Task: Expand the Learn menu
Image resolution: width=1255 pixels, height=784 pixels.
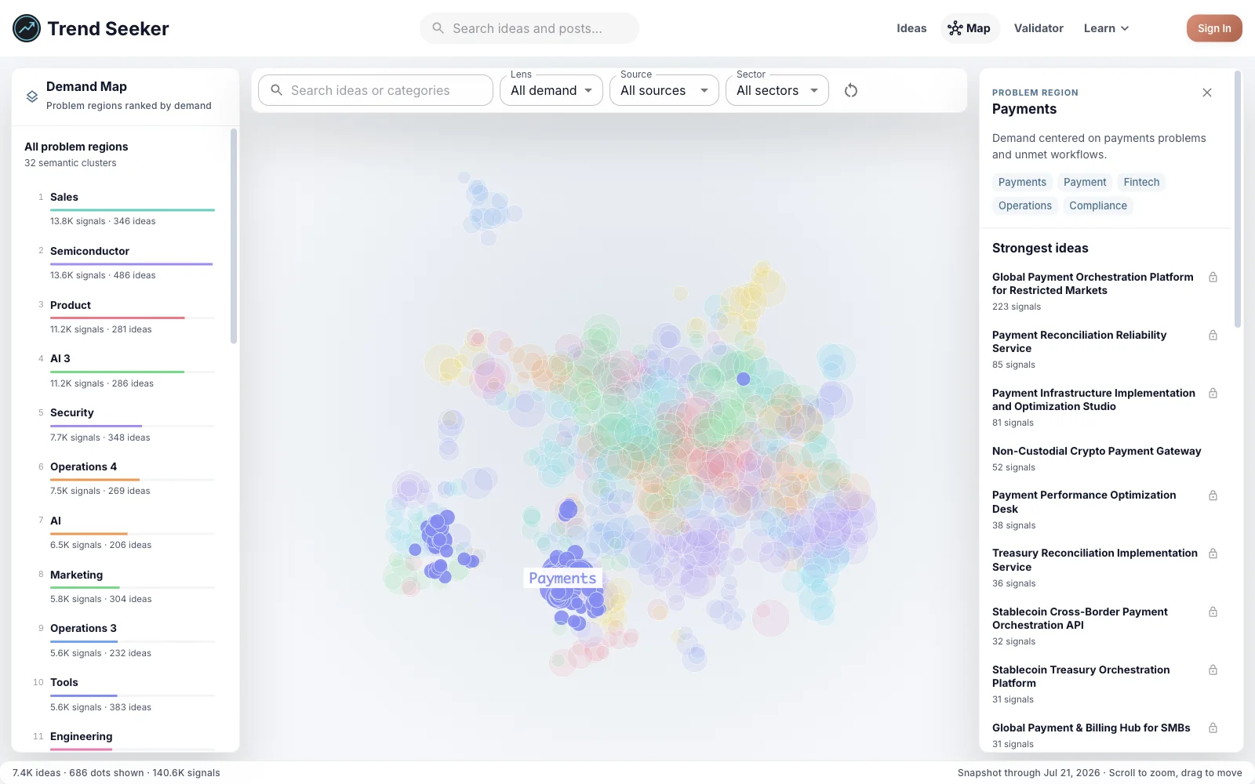Action: tap(1106, 28)
